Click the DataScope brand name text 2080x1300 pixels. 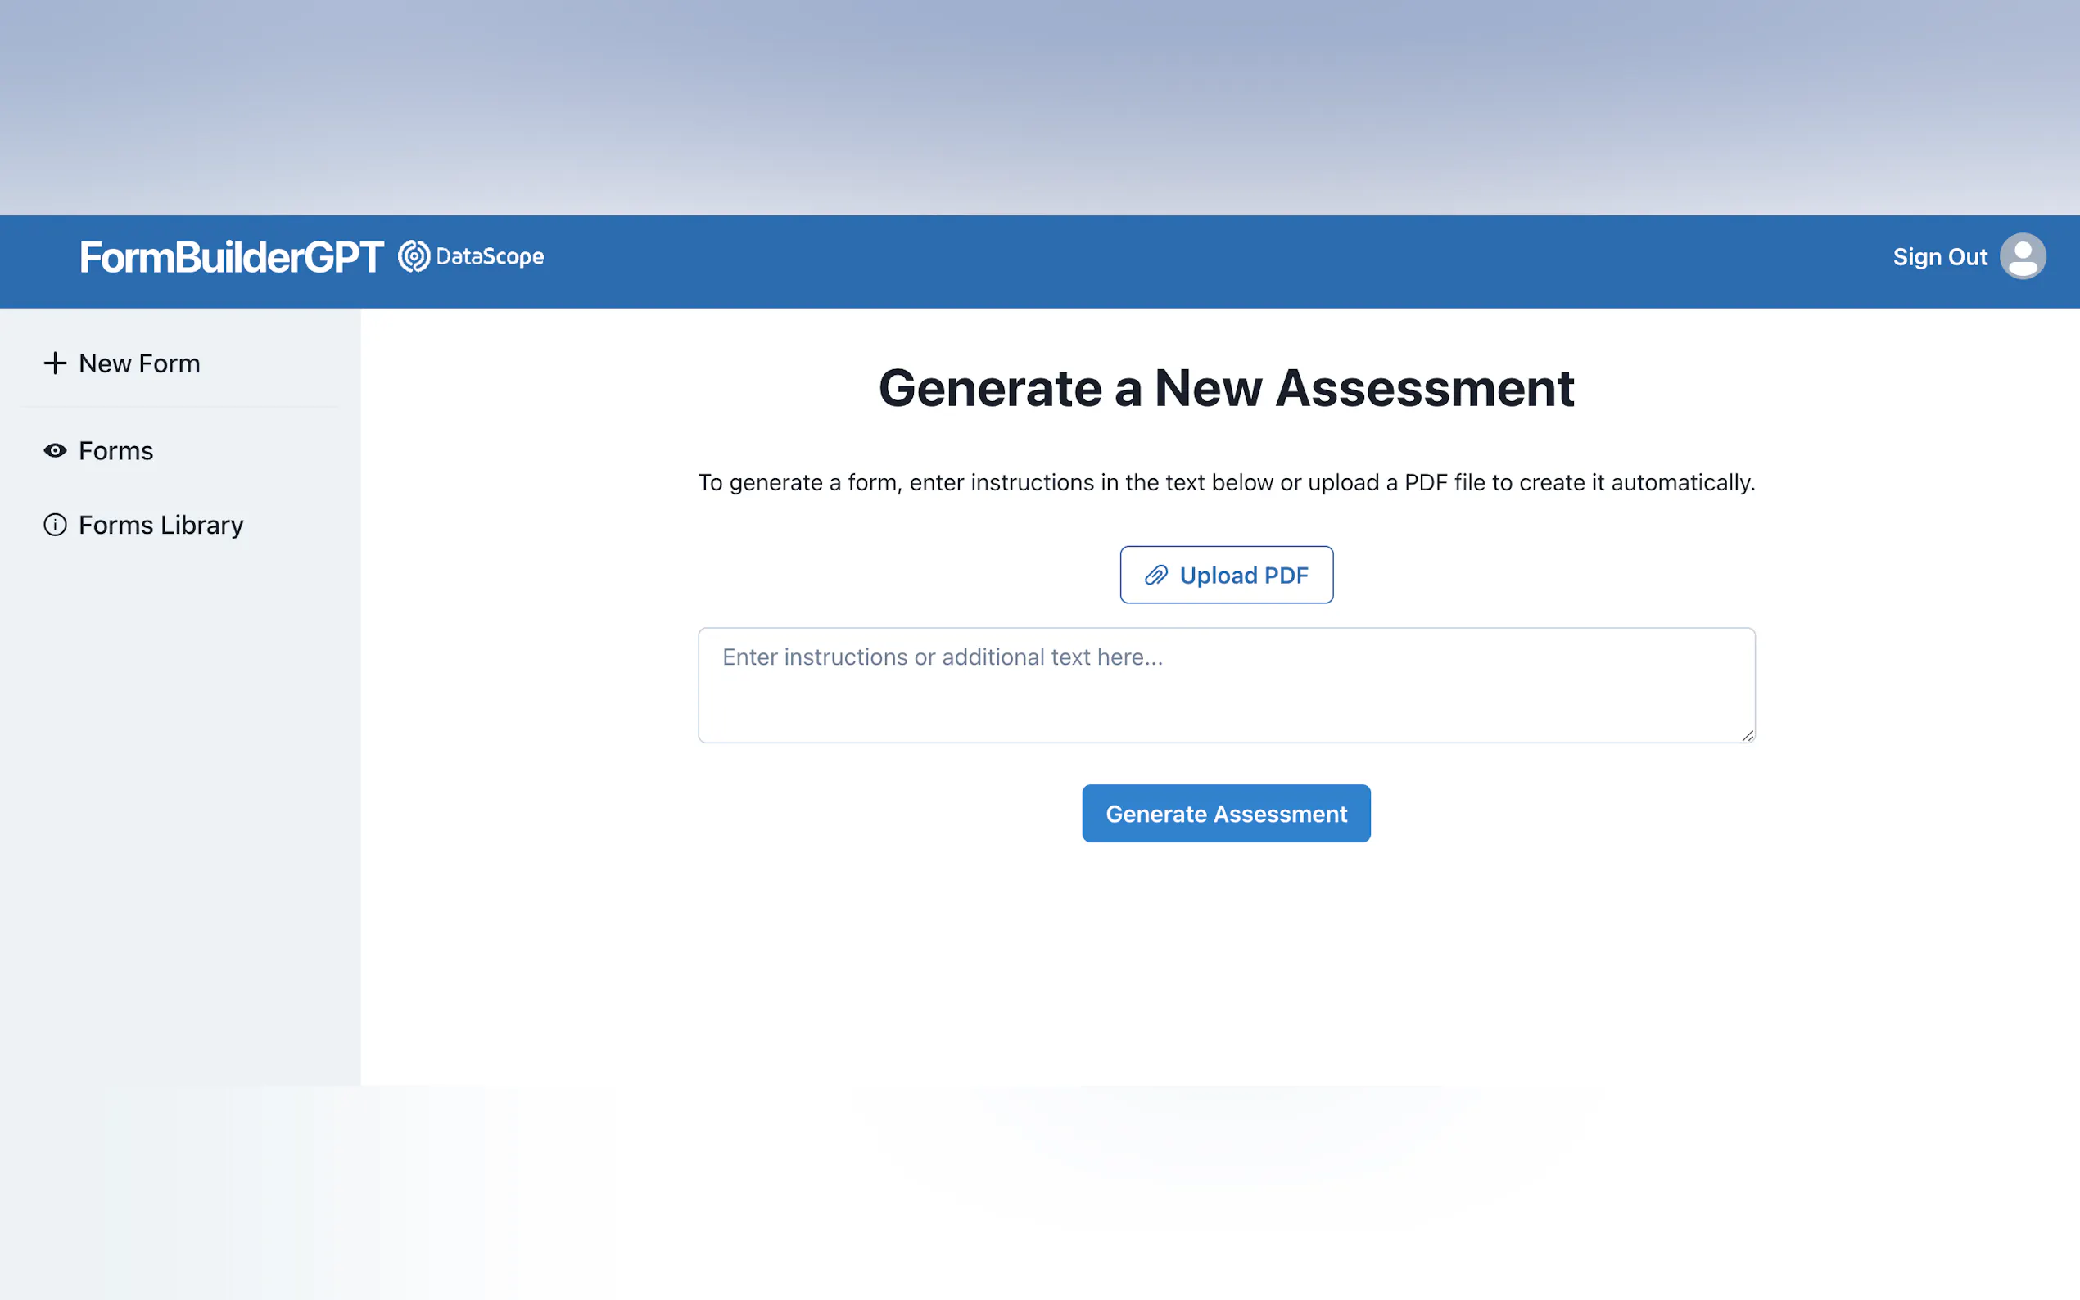(489, 256)
